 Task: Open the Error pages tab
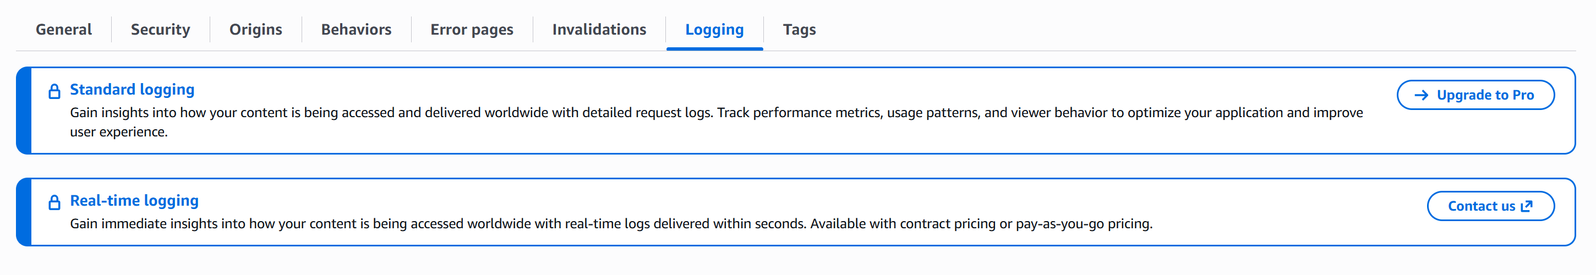point(472,30)
